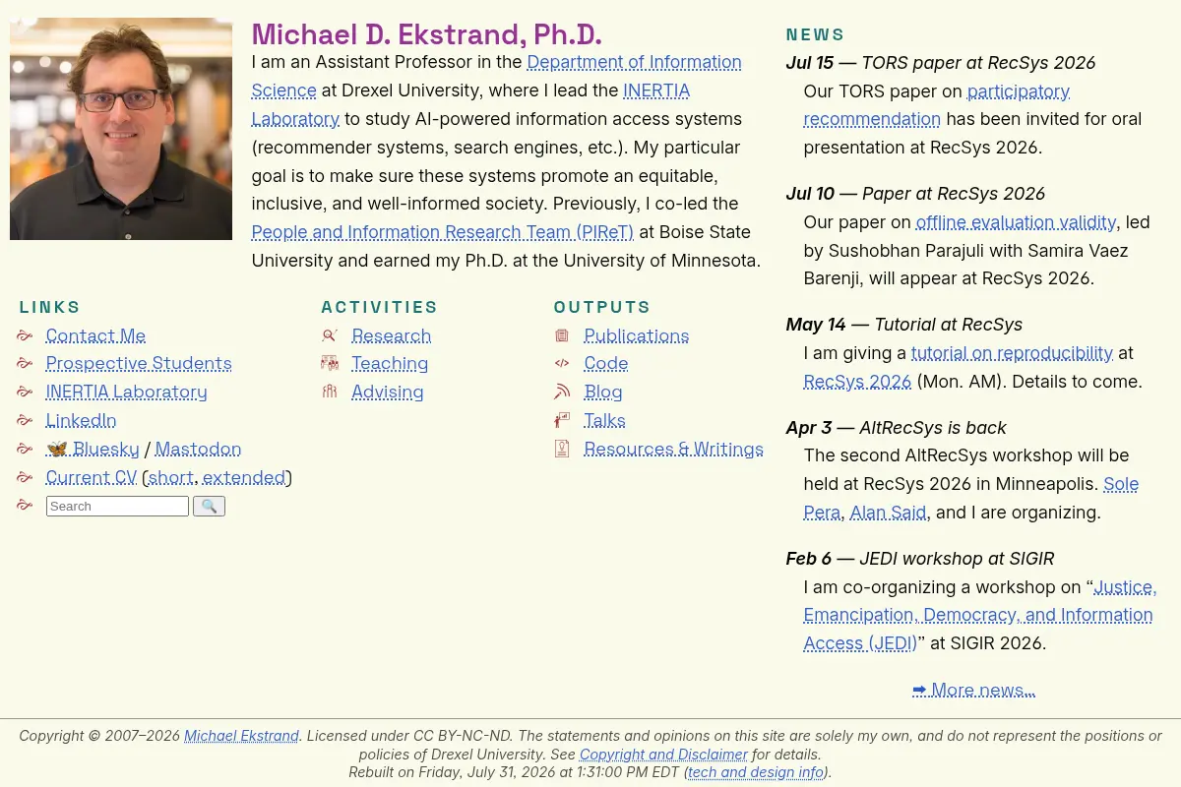Visit Sole Pera's link

(x=1121, y=484)
